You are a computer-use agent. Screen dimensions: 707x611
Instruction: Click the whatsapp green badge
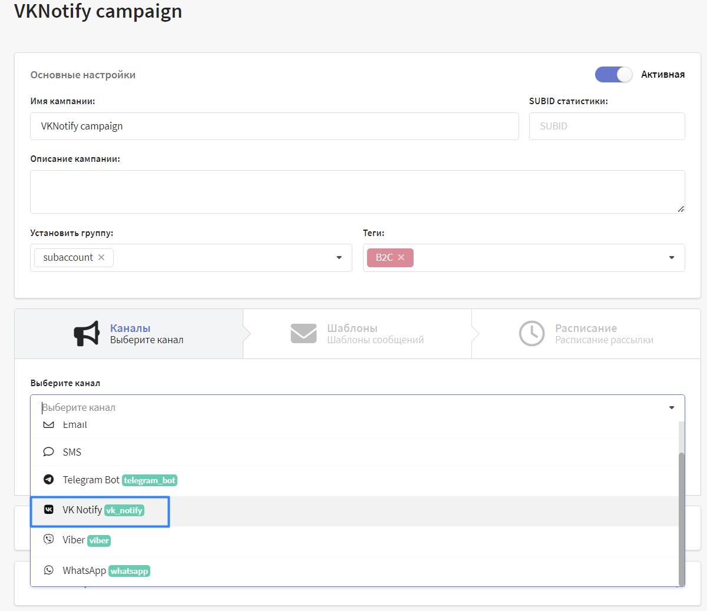click(x=130, y=571)
